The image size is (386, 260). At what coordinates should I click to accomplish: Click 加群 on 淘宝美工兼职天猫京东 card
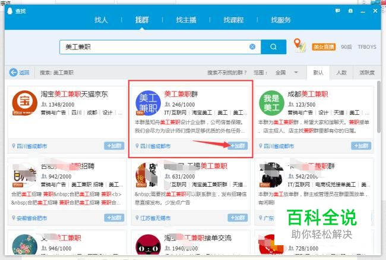coord(114,146)
